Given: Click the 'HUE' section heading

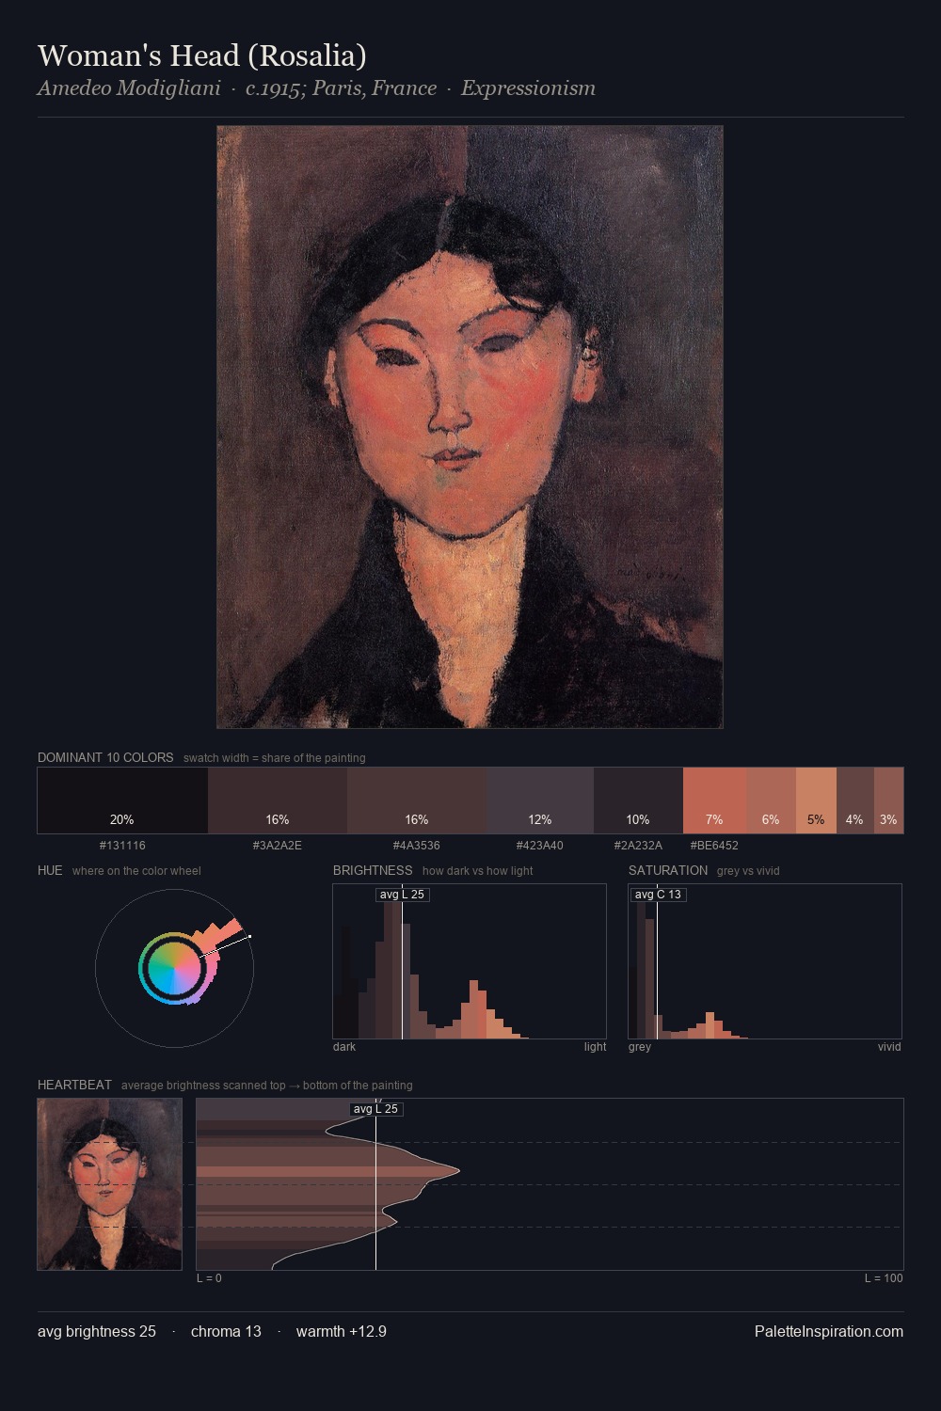Looking at the screenshot, I should click(50, 870).
